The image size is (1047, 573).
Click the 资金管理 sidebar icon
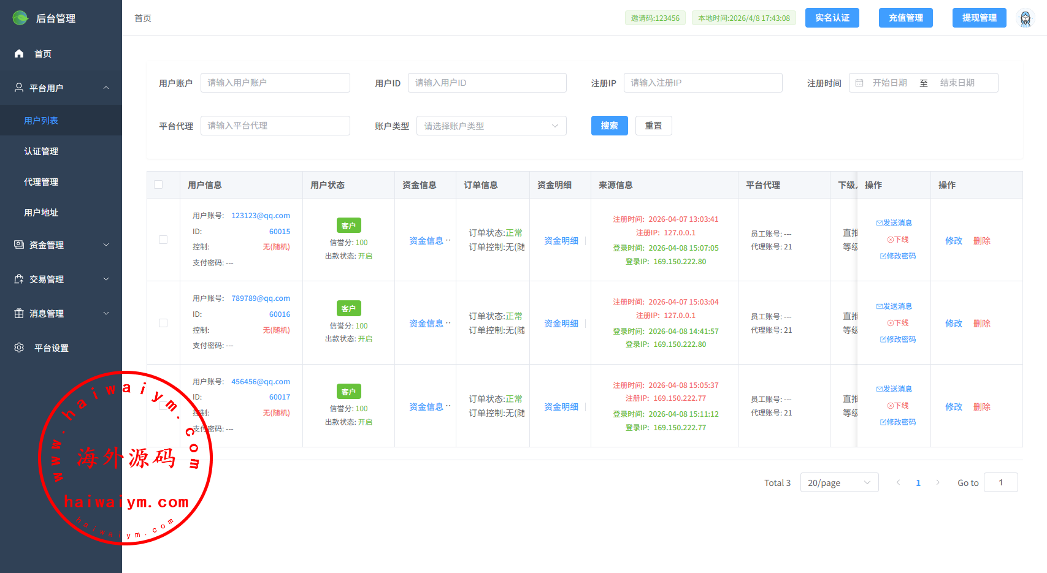click(x=19, y=245)
